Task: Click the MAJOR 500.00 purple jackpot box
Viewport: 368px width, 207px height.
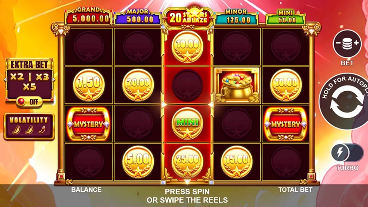Action: click(138, 17)
